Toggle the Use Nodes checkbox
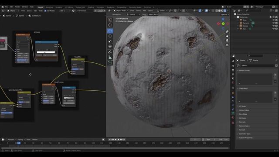This screenshot has width=279, height=157. (x=45, y=11)
